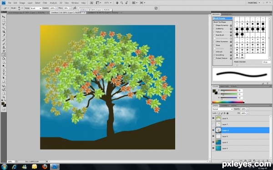Delete layer trash button
The width and height of the screenshot is (273, 170).
click(268, 161)
